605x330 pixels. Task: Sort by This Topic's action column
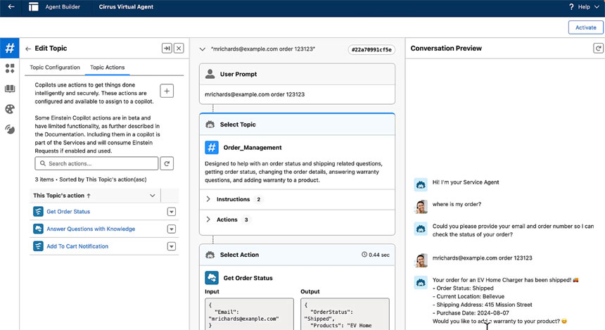[62, 196]
